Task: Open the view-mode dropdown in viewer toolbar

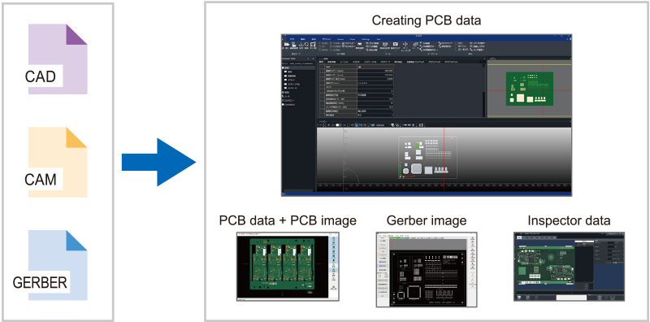Action: [x=383, y=125]
